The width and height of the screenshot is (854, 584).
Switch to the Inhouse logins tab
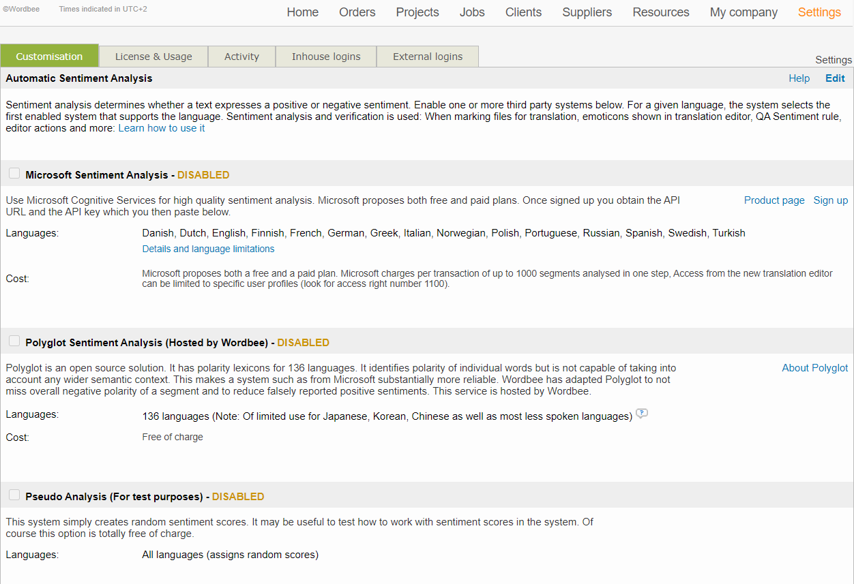(x=325, y=57)
